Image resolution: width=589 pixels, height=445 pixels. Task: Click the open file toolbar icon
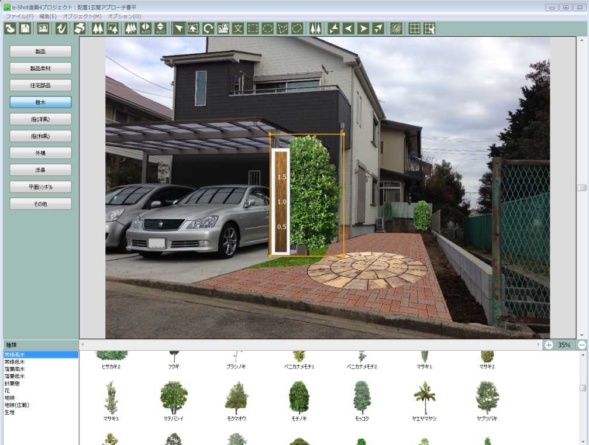point(10,29)
